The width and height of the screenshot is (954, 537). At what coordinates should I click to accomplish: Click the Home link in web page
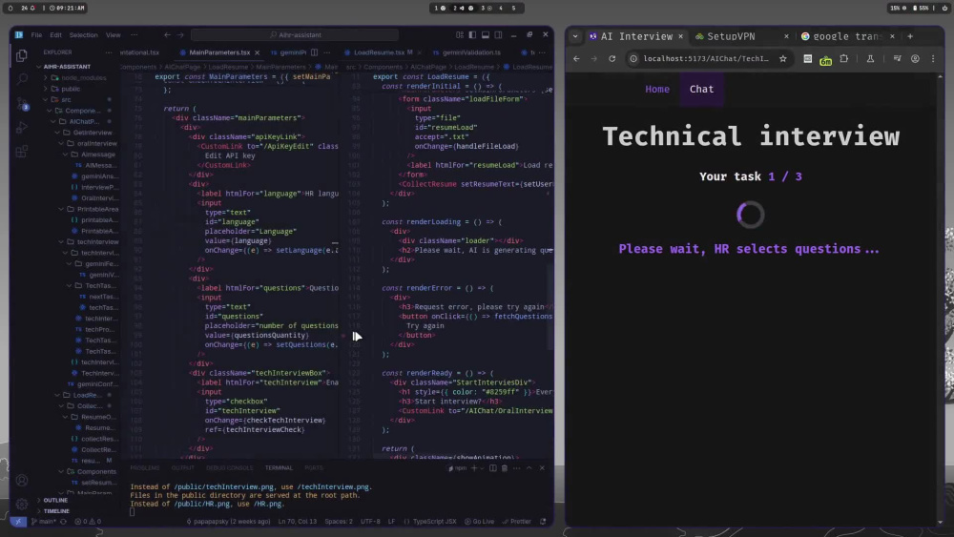point(657,89)
